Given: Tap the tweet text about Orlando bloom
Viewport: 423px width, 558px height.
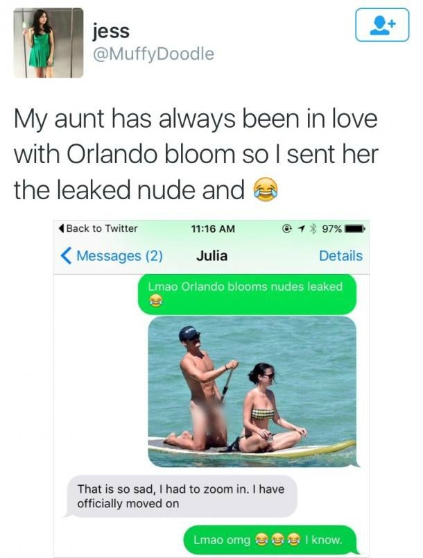Looking at the screenshot, I should coord(196,154).
